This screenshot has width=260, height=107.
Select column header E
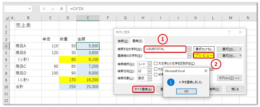tap(88, 18)
